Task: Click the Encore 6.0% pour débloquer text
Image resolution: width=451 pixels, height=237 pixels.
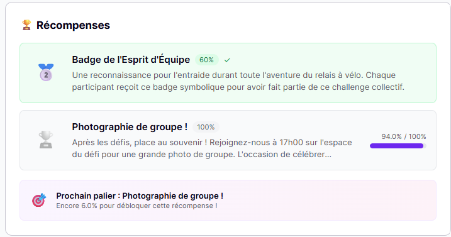Action: [x=136, y=206]
